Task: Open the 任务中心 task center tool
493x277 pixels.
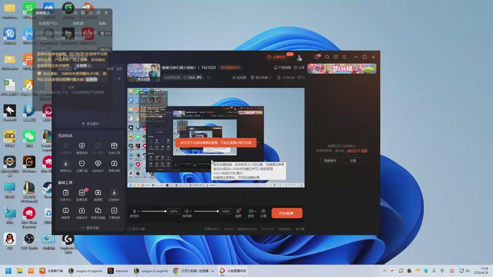Action: (65, 195)
